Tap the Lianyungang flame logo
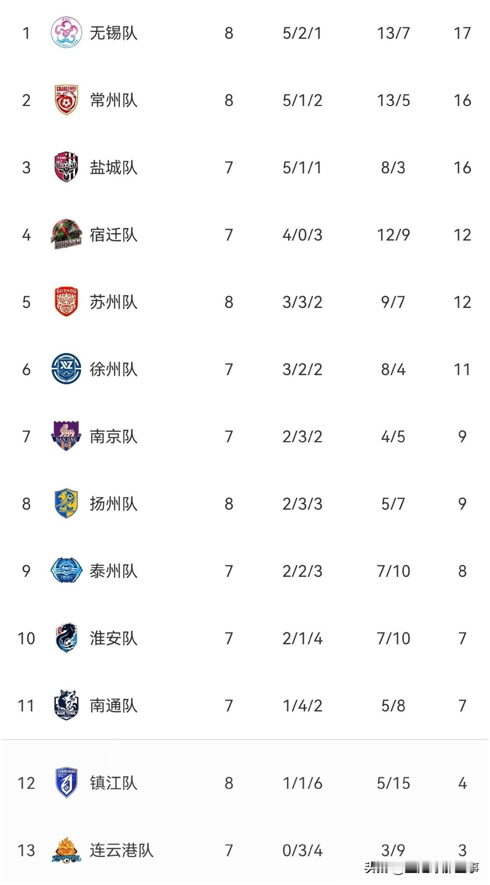Screen dimensions: 490x885 (x=66, y=850)
